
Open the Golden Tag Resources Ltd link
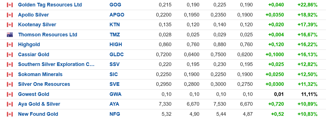tap(50, 5)
